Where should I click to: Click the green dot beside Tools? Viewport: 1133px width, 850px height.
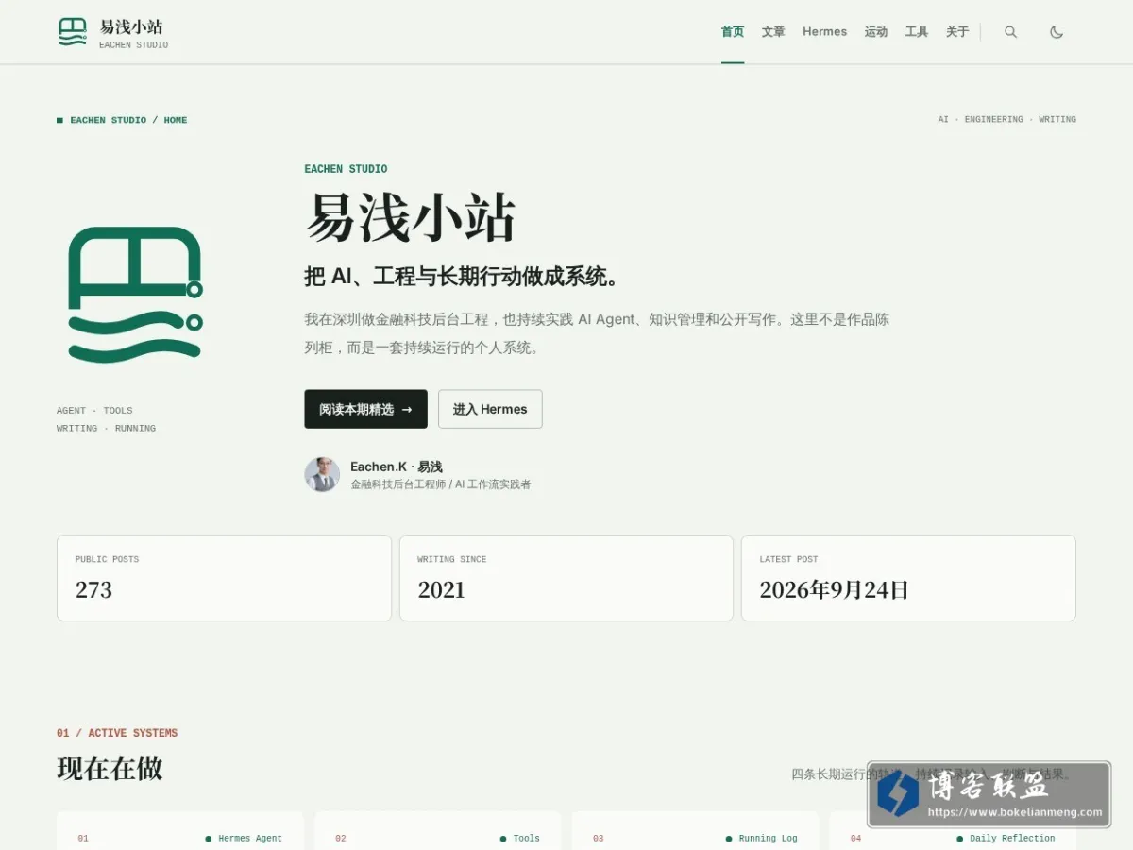[x=503, y=839]
